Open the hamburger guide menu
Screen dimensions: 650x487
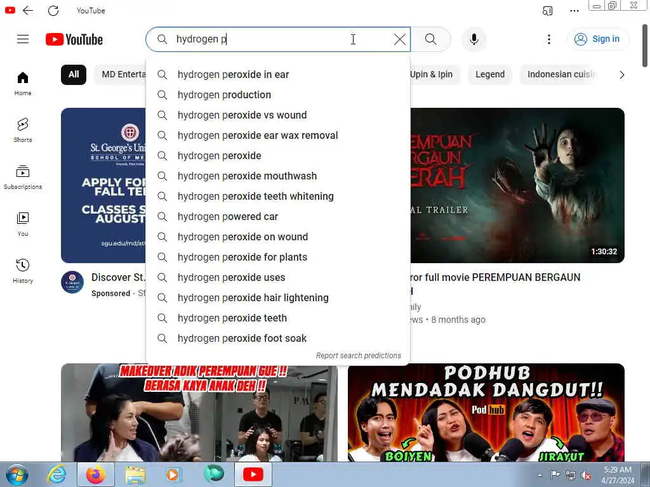pyautogui.click(x=23, y=39)
